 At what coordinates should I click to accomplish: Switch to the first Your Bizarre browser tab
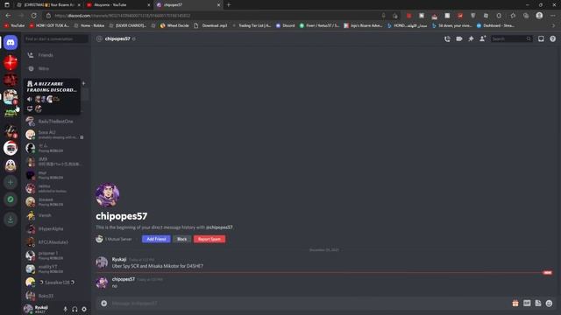pyautogui.click(x=49, y=5)
